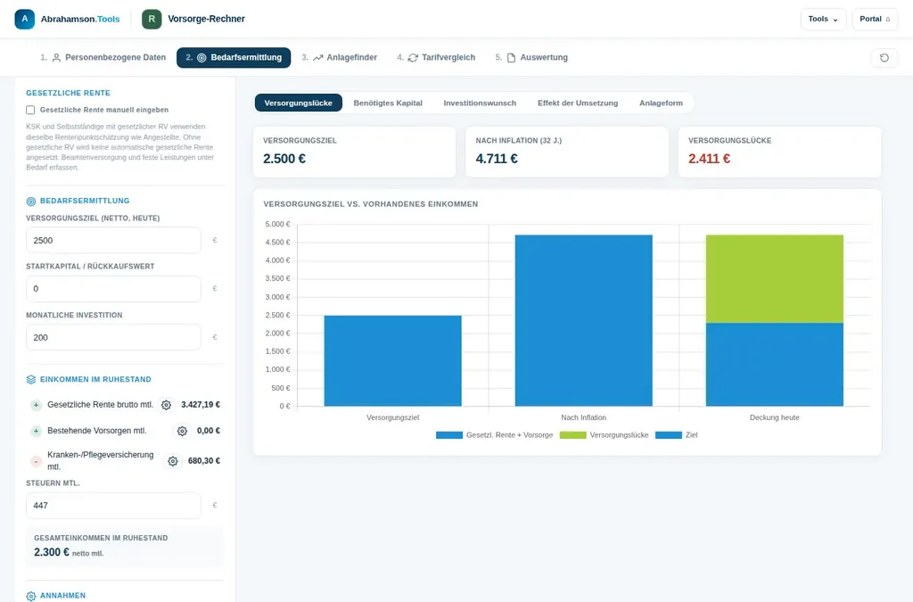Click the layers icon beside Einkommen im Ruhestand
This screenshot has width=913, height=602.
coord(31,380)
